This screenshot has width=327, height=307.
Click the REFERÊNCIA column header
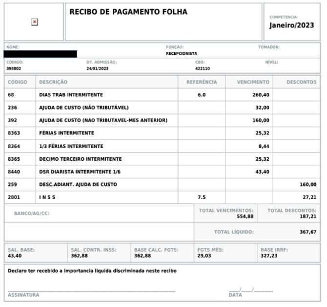coord(202,82)
